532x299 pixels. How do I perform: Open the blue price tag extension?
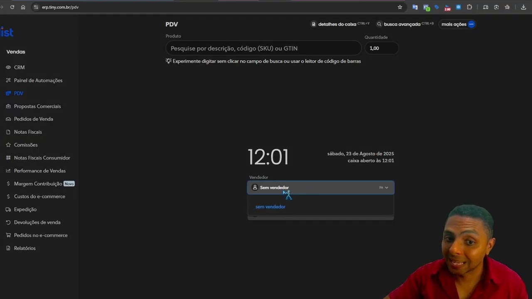[436, 7]
